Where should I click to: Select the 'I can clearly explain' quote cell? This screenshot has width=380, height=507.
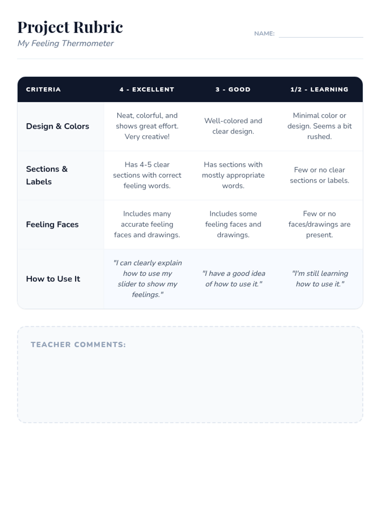pyautogui.click(x=147, y=279)
